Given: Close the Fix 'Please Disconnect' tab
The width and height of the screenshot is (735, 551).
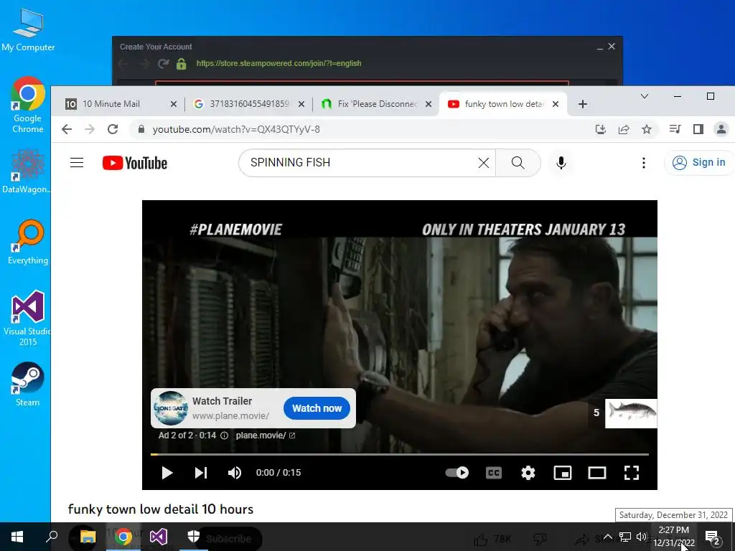Looking at the screenshot, I should pos(429,104).
